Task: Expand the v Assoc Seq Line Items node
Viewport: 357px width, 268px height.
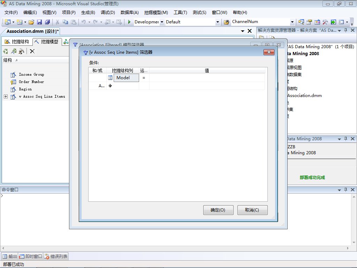Action: pos(6,97)
